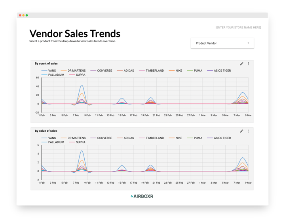The image size is (285, 218).
Task: Edit the By count of sales chart
Action: point(241,64)
